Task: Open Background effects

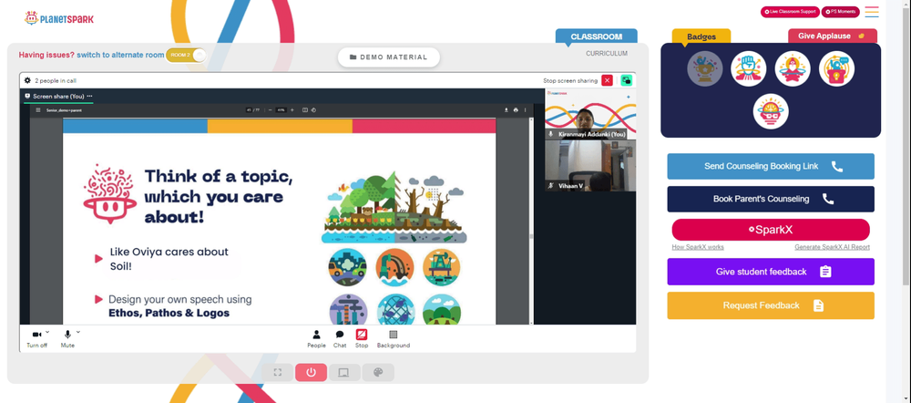Action: click(x=394, y=338)
